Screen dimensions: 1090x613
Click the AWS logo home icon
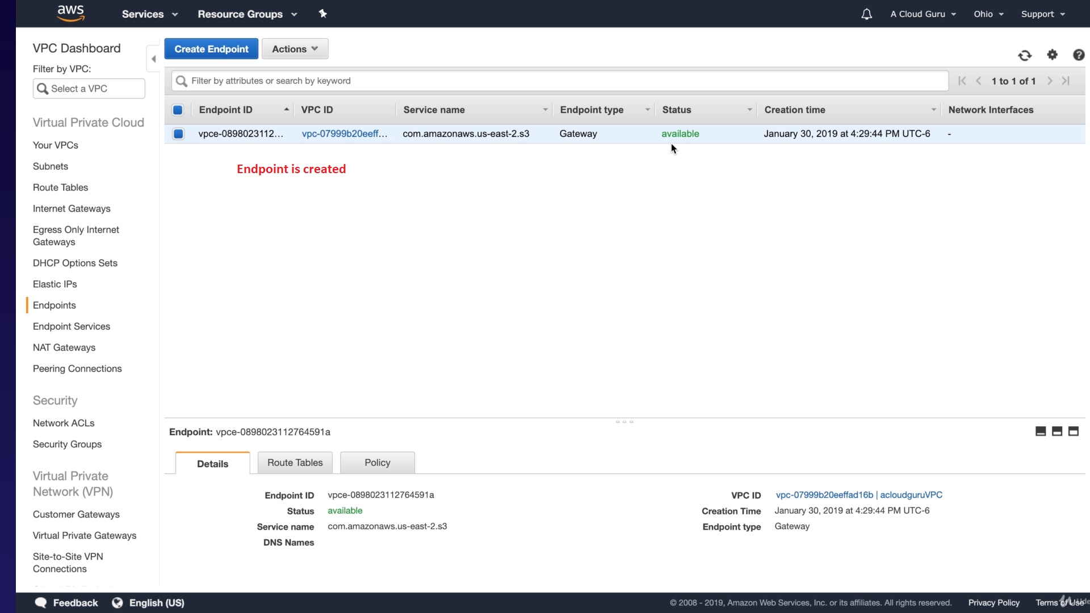tap(70, 13)
